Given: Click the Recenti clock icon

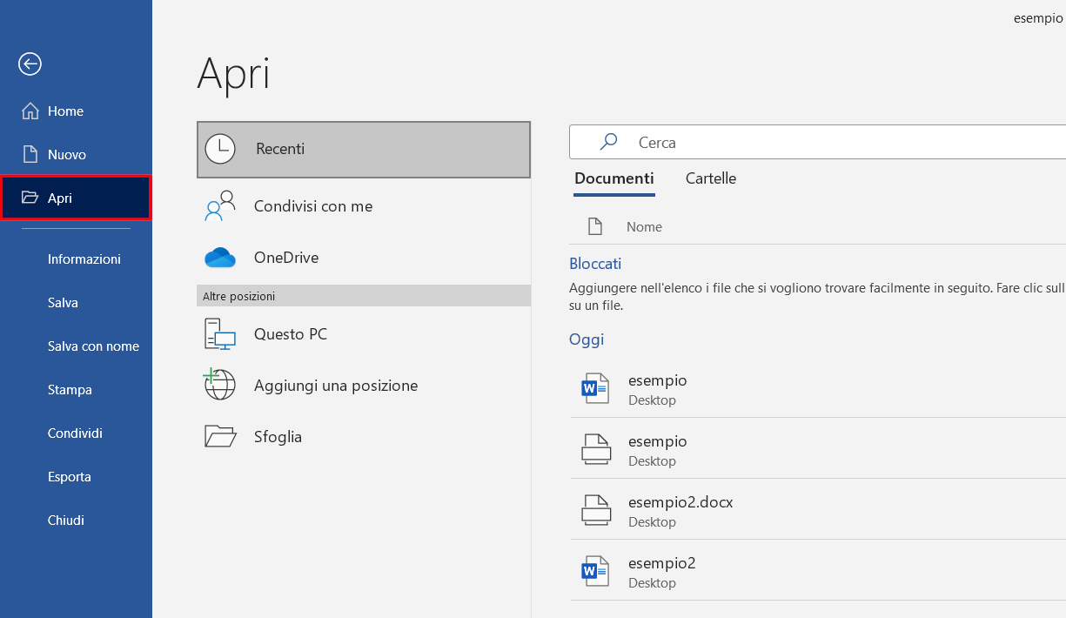Looking at the screenshot, I should point(220,149).
